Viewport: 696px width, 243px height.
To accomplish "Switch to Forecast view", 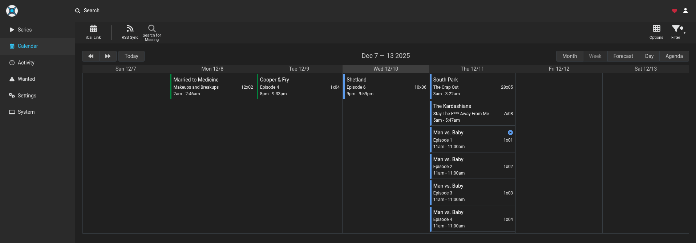I will [623, 56].
